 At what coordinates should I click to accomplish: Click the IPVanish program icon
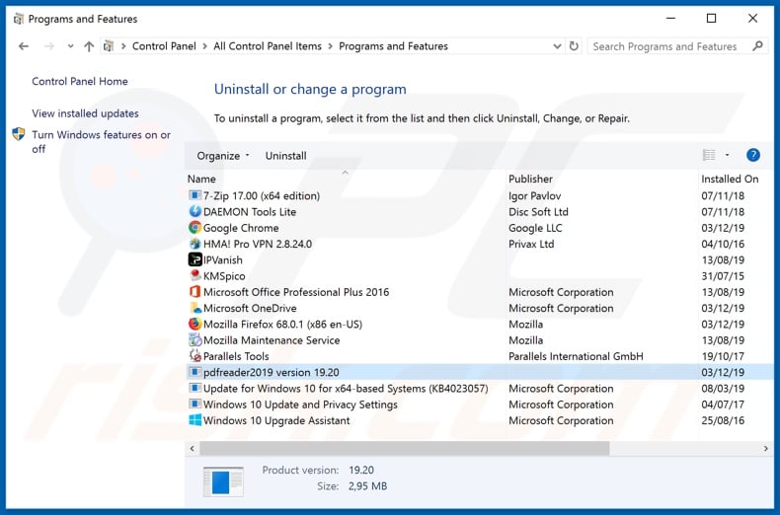tap(195, 259)
